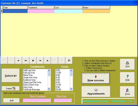Screen dimensions: 138x106
Task: Click the orange Notes cell
Action: (x=96, y=11)
